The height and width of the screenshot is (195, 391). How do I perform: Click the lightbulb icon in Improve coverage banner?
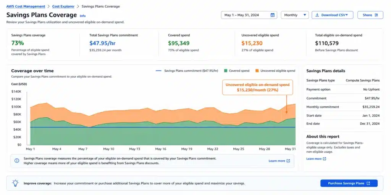click(15, 183)
